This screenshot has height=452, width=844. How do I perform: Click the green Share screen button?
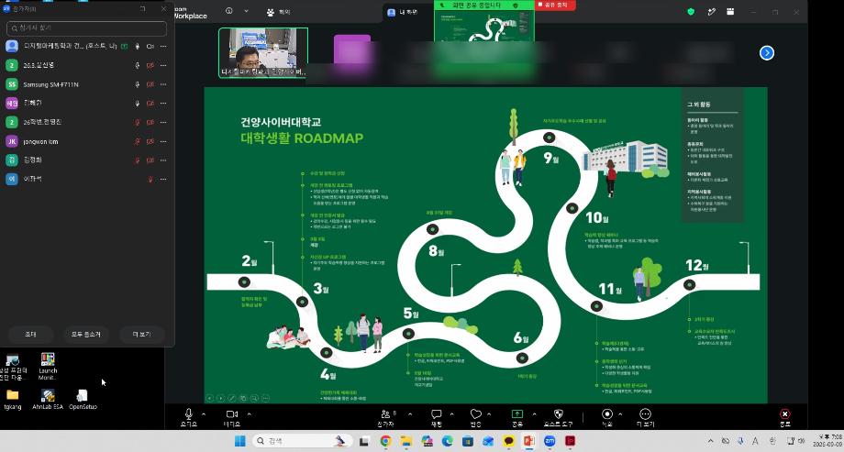[x=516, y=417]
